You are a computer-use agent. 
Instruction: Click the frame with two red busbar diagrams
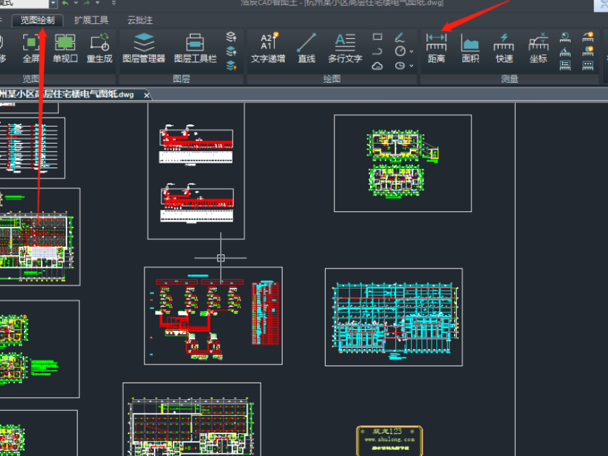click(196, 171)
